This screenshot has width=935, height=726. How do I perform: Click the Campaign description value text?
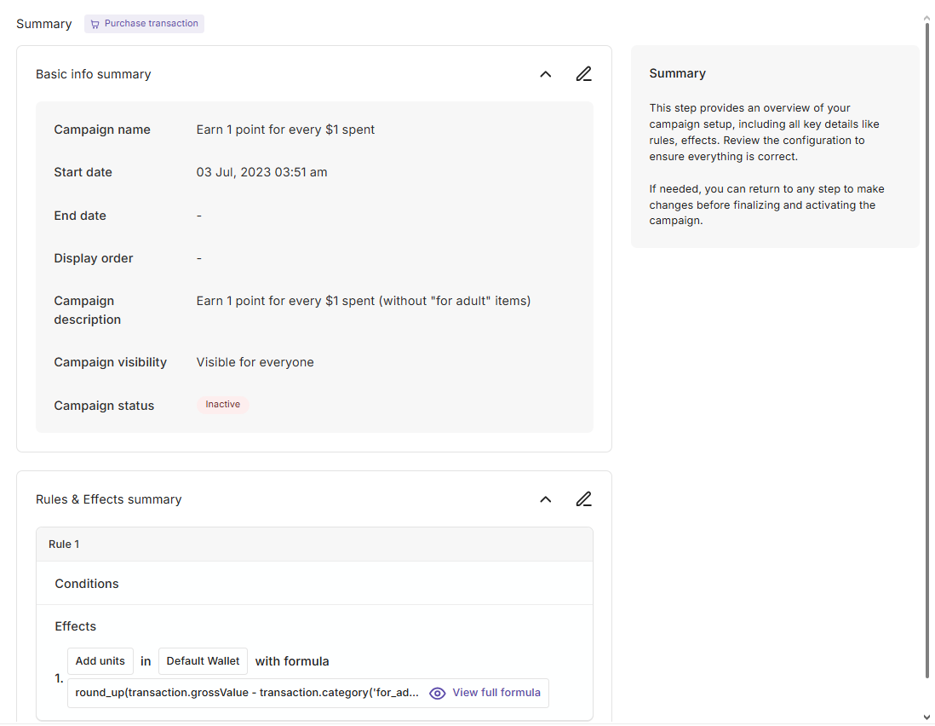point(363,301)
